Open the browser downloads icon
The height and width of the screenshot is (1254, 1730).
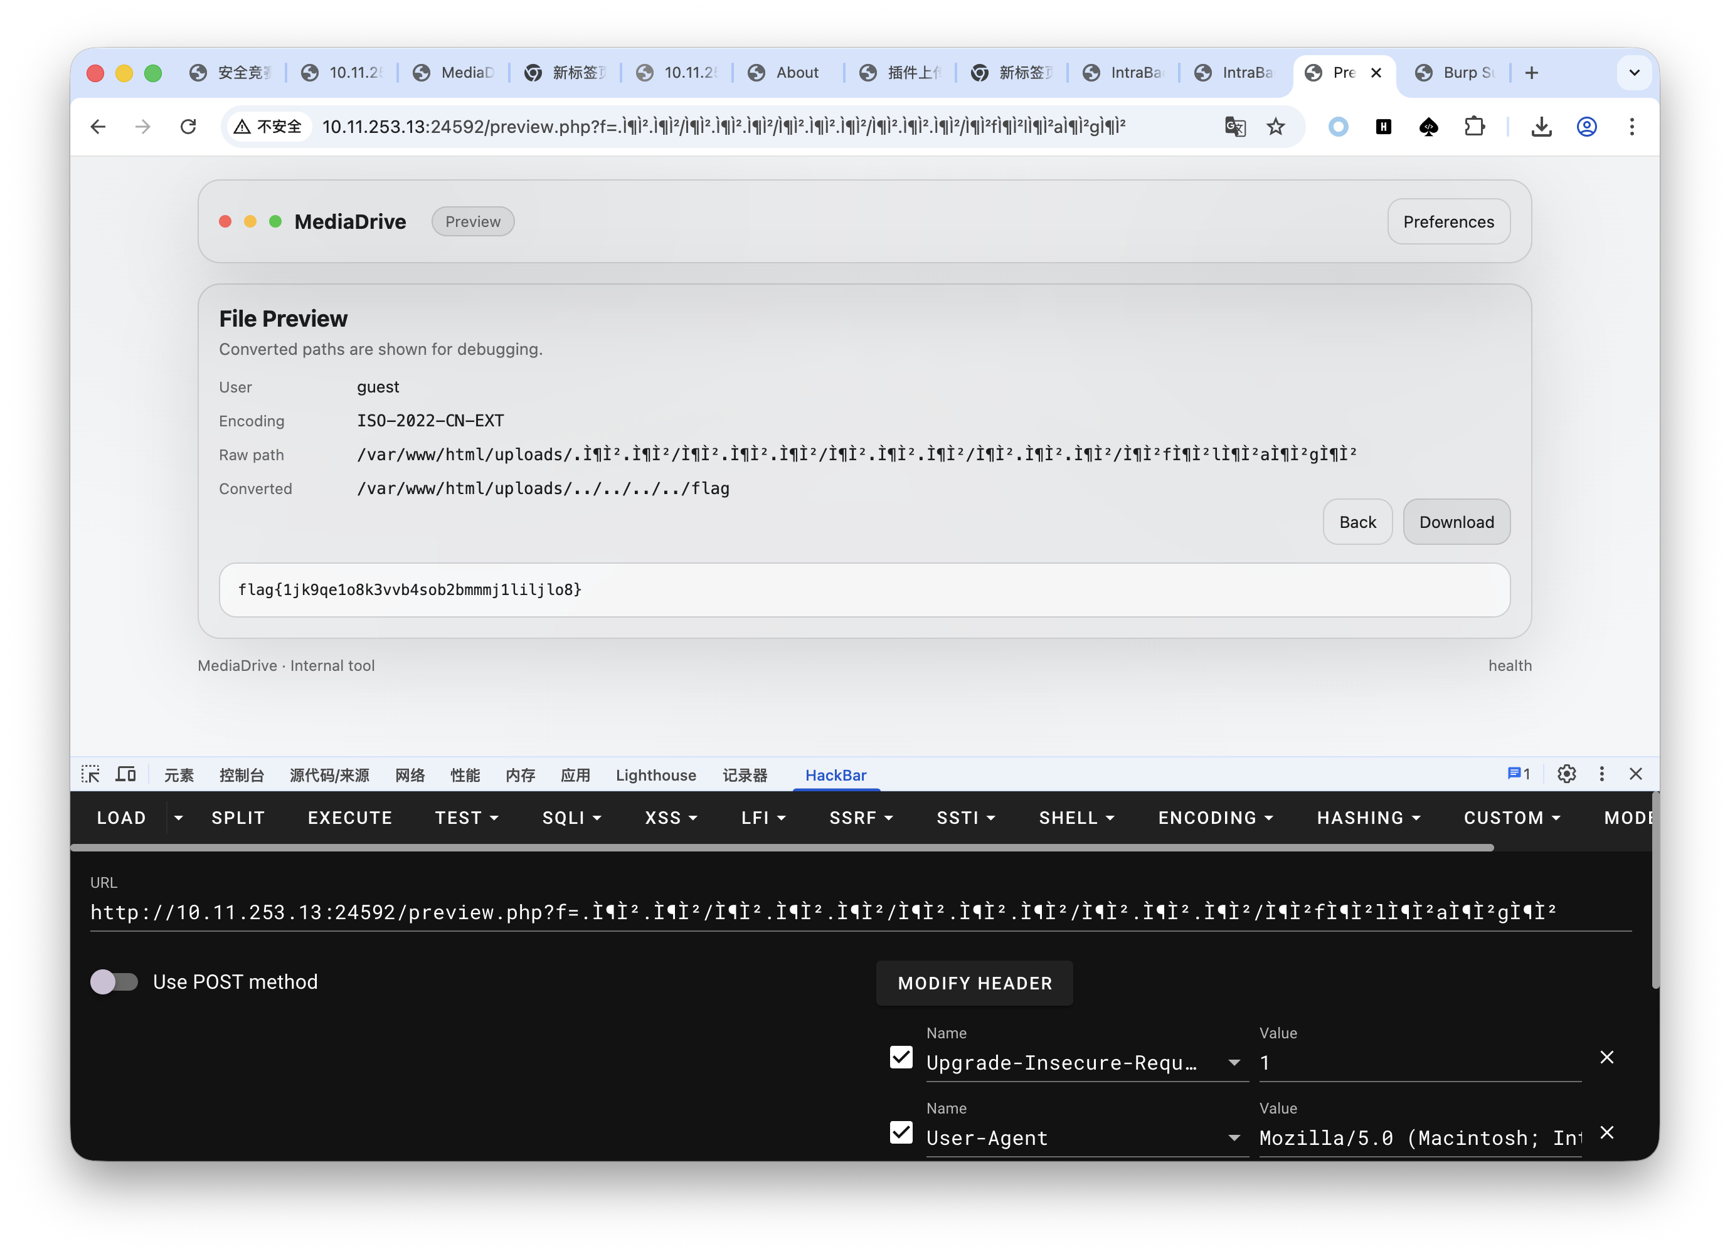(1541, 127)
